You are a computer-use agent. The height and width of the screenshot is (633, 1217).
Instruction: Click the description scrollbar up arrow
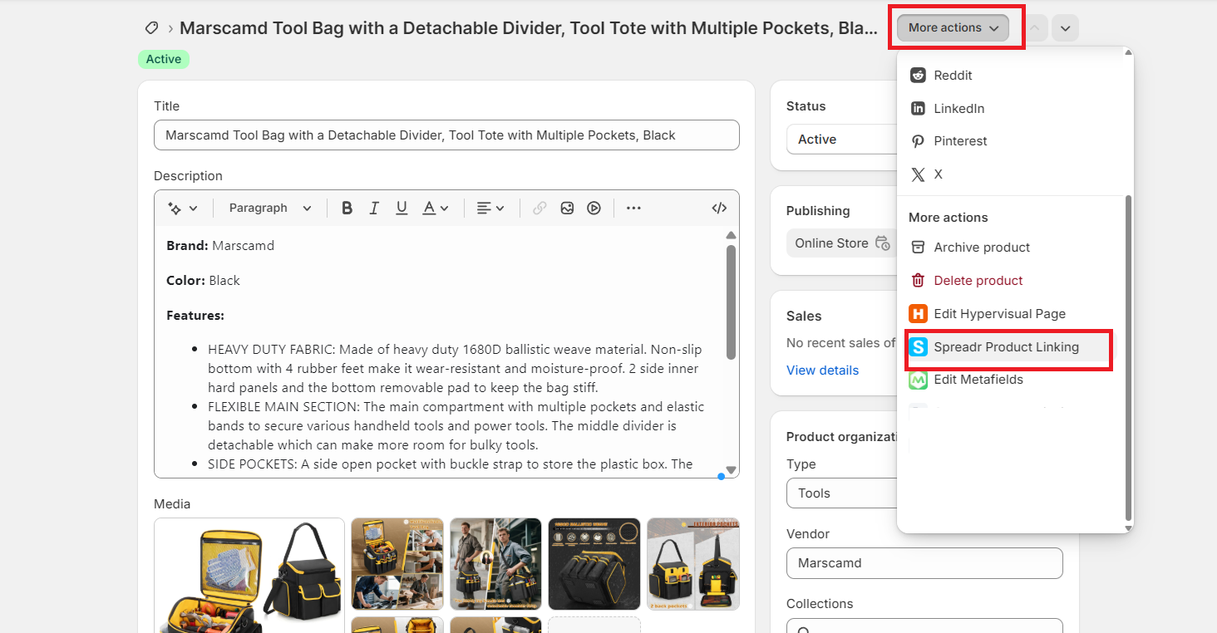click(731, 235)
